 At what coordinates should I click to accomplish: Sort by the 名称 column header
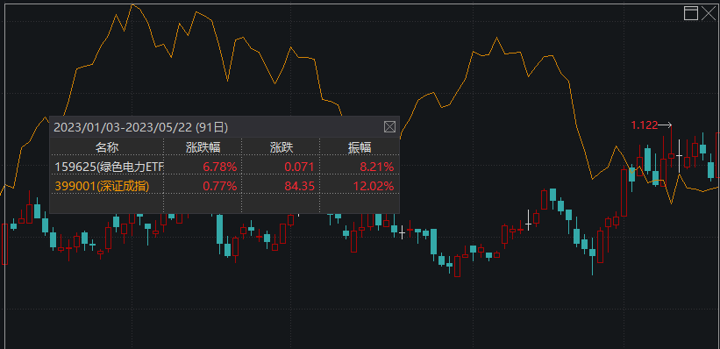click(107, 147)
